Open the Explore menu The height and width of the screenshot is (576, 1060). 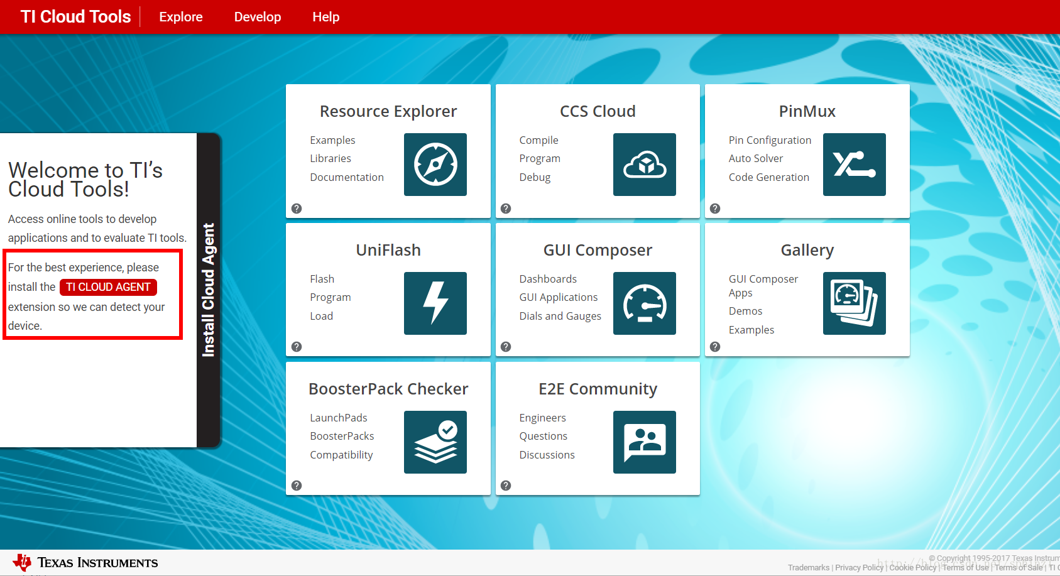pyautogui.click(x=181, y=17)
